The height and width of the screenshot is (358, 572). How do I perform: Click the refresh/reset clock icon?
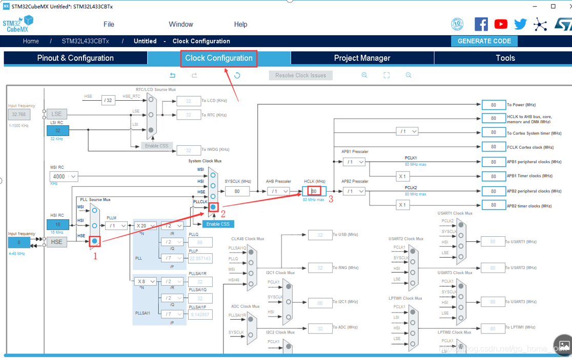point(237,75)
